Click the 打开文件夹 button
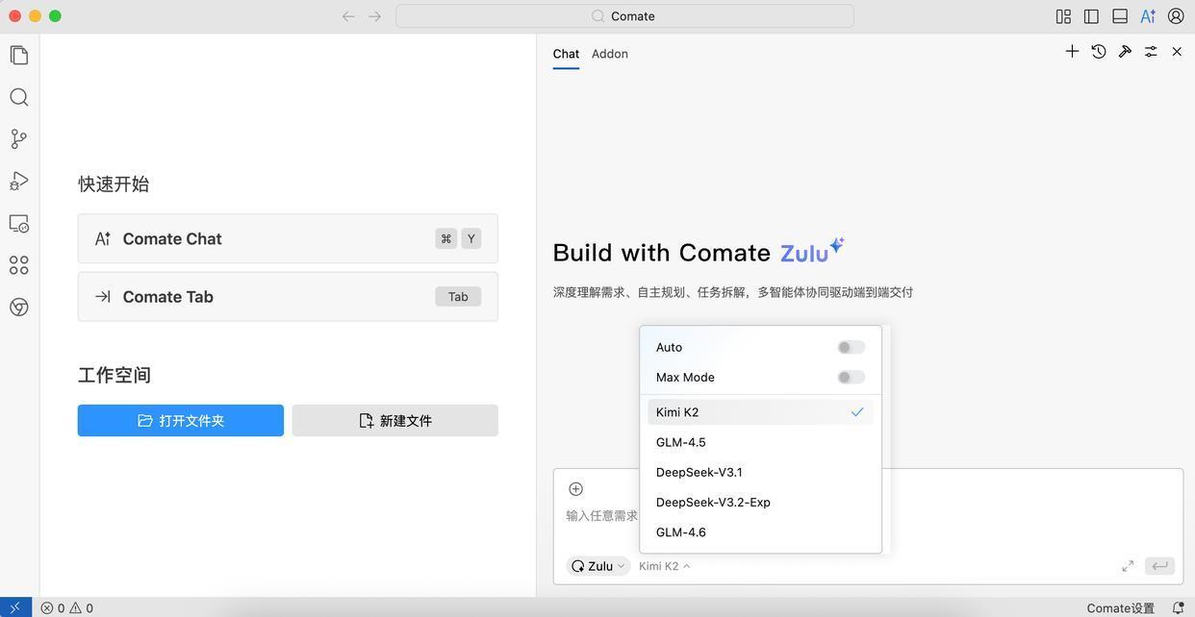This screenshot has height=617, width=1195. click(181, 421)
